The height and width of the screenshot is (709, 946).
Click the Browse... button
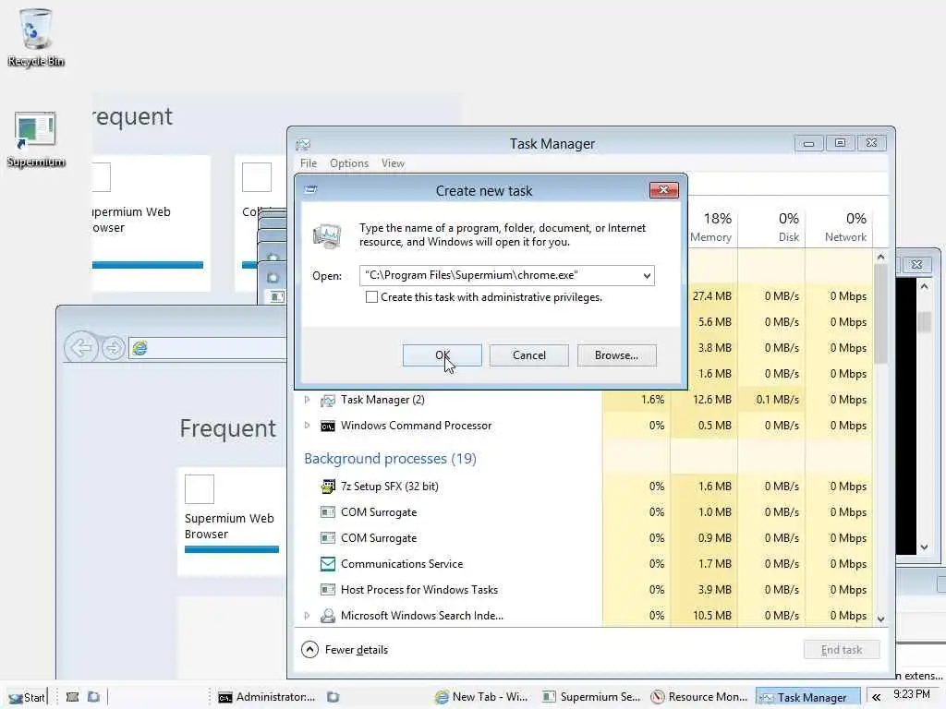616,355
